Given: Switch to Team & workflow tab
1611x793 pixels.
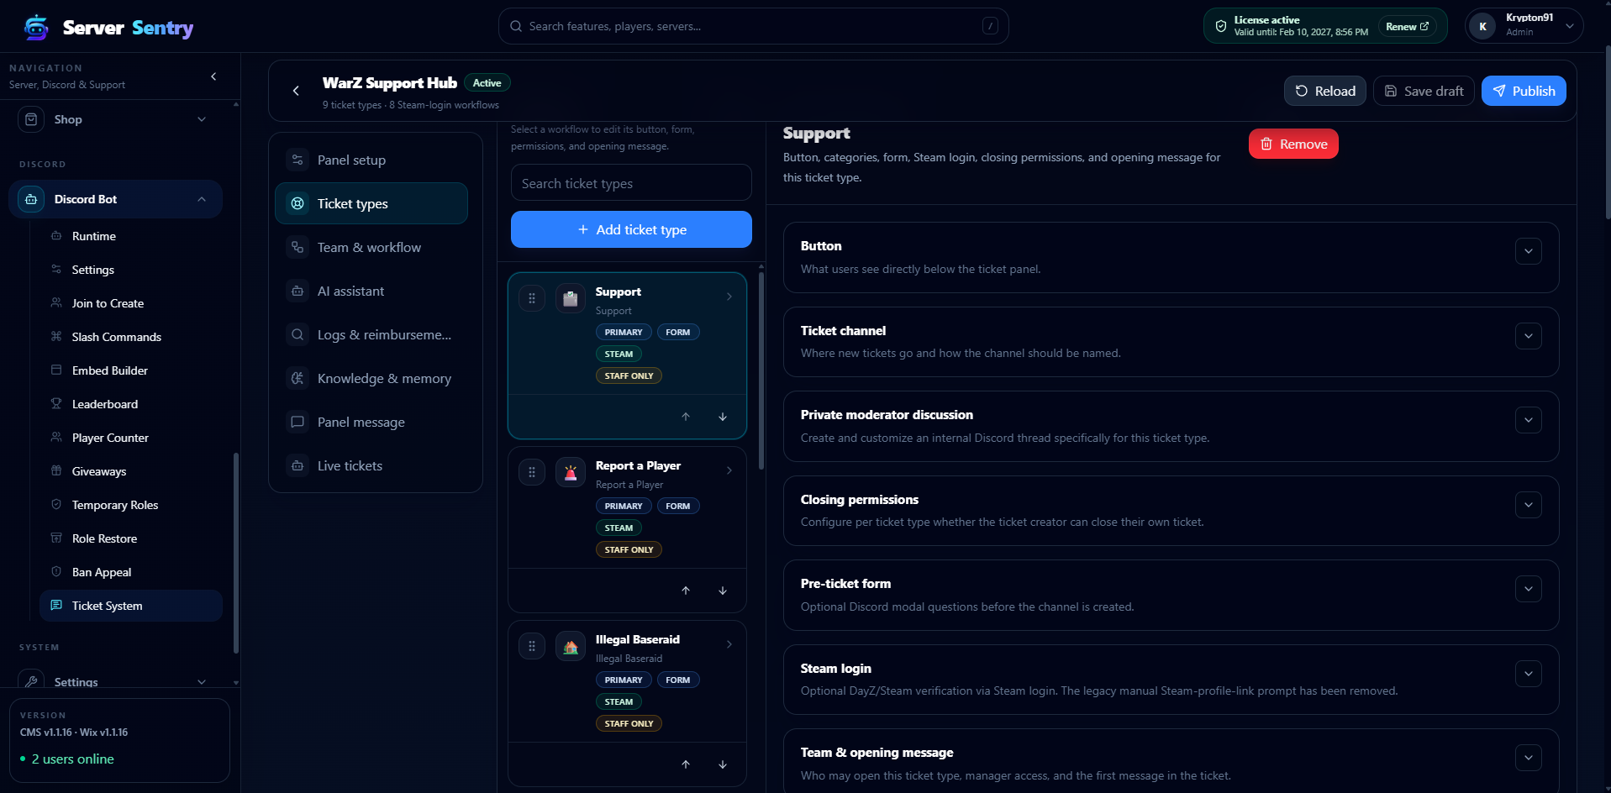Looking at the screenshot, I should tap(371, 247).
